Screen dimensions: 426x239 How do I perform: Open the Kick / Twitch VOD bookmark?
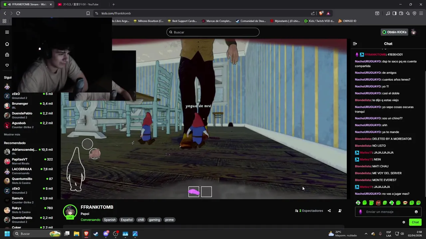pos(319,21)
